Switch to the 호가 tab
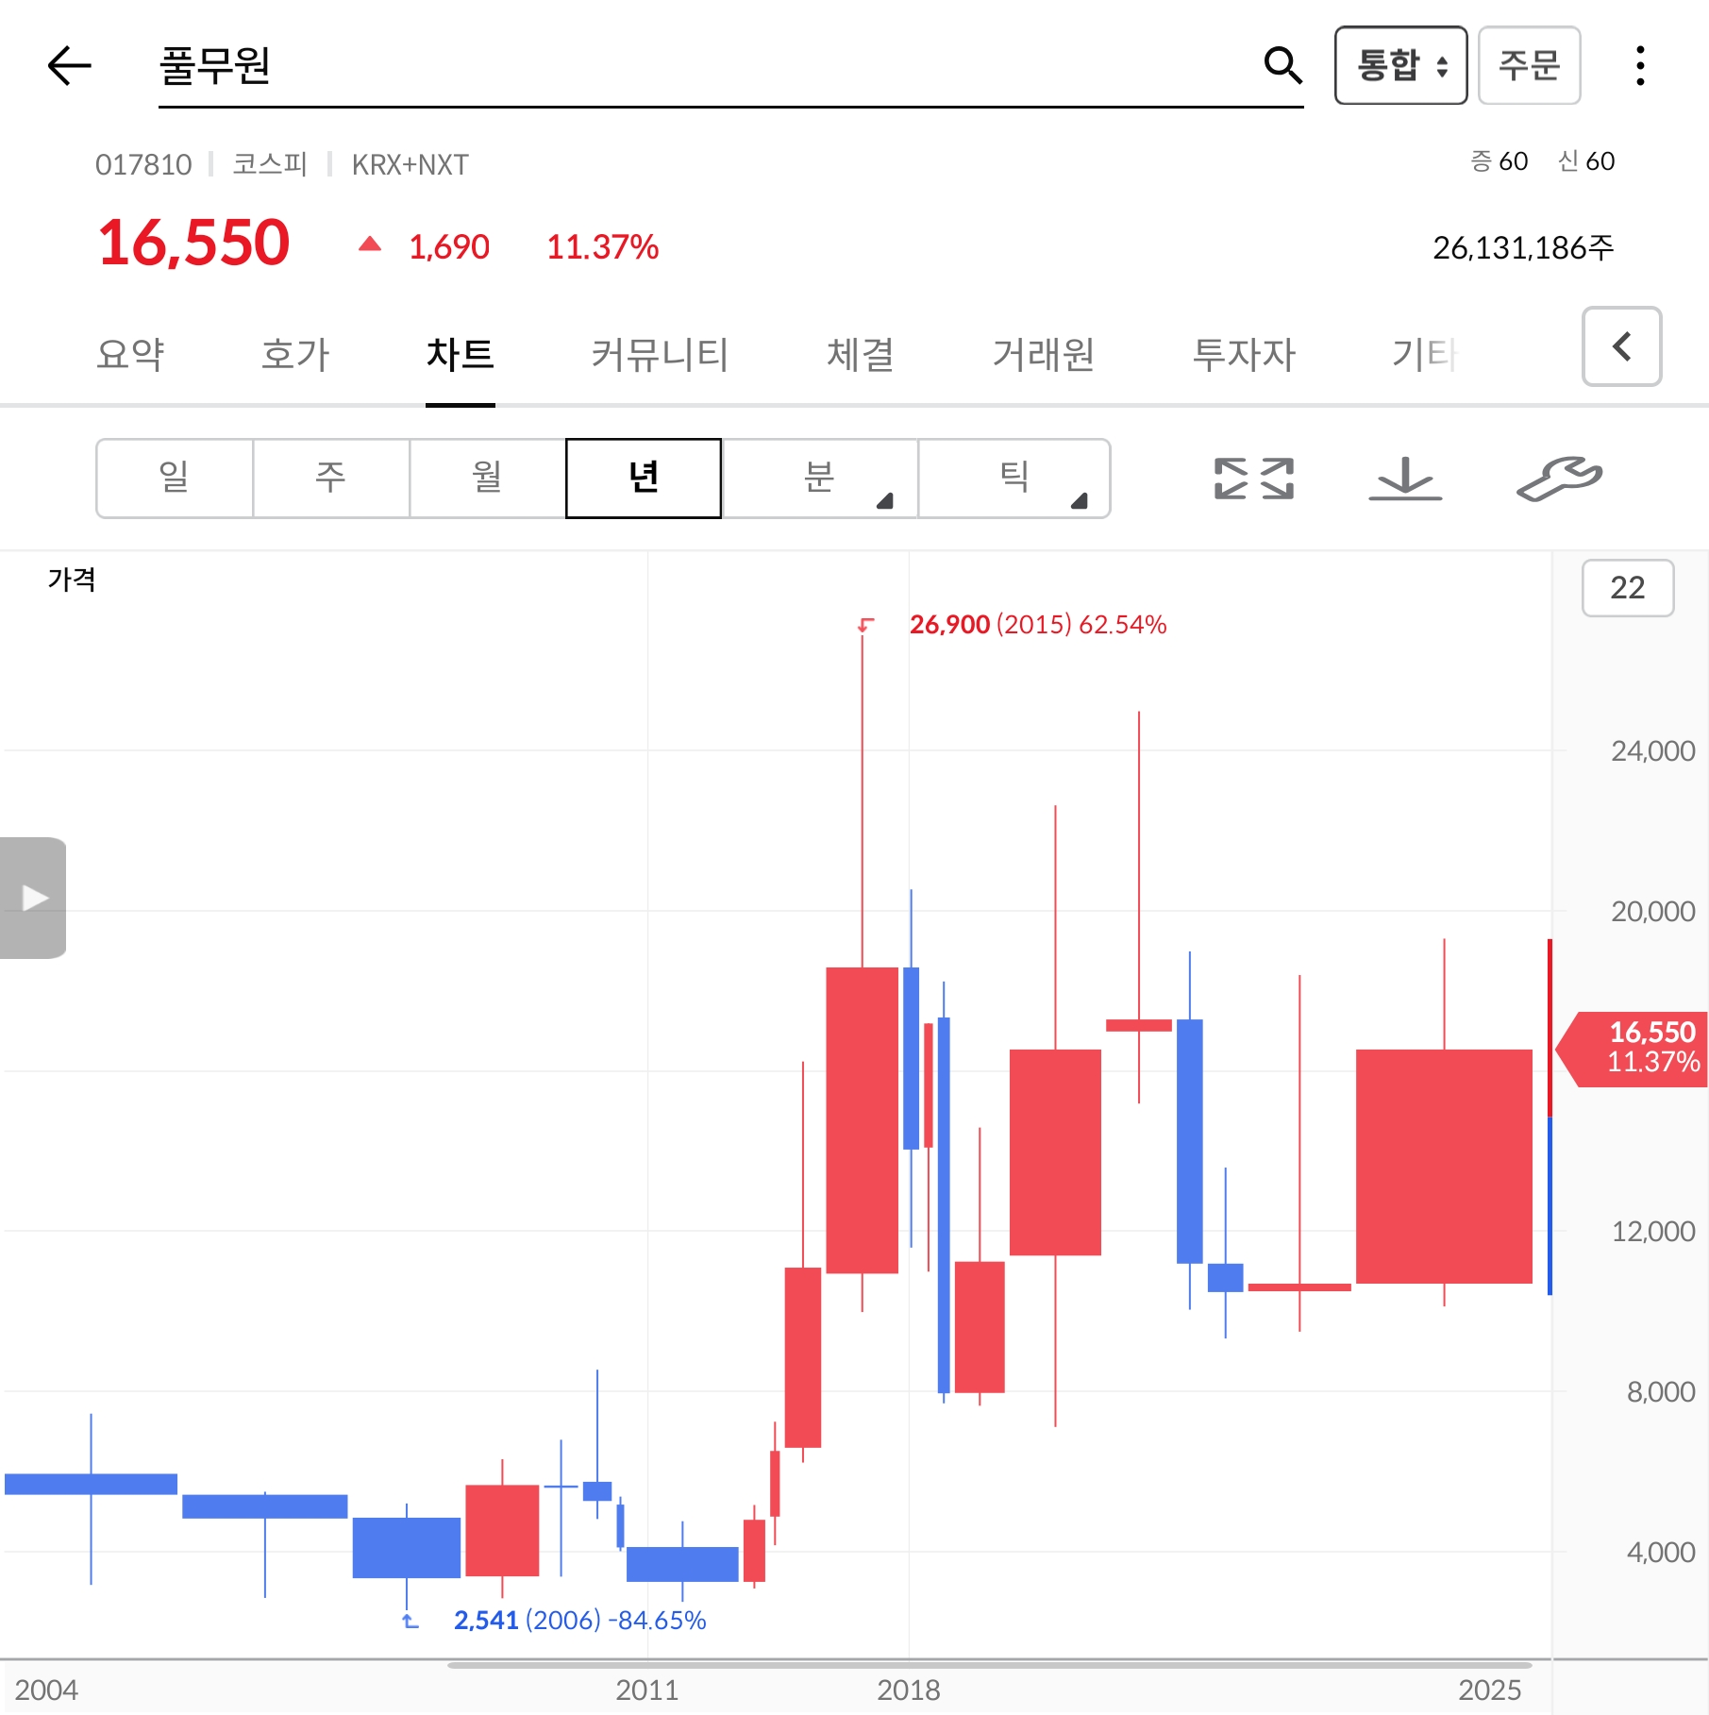Screen dimensions: 1709x1715 click(295, 355)
